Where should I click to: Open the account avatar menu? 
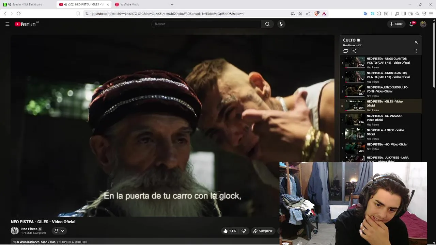point(423,24)
